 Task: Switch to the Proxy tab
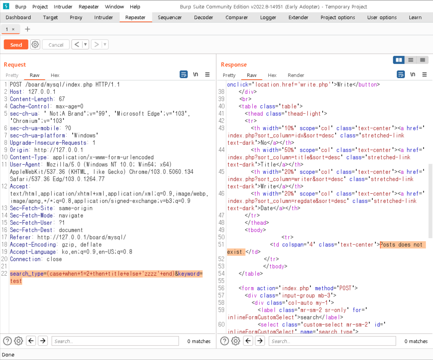[x=76, y=17]
